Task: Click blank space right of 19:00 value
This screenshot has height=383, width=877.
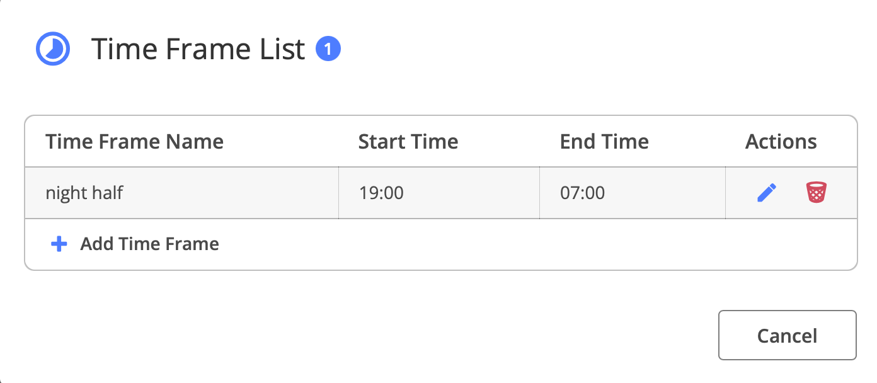Action: (x=473, y=193)
